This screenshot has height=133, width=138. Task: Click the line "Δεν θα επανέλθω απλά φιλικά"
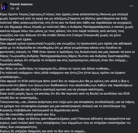[28, 114]
